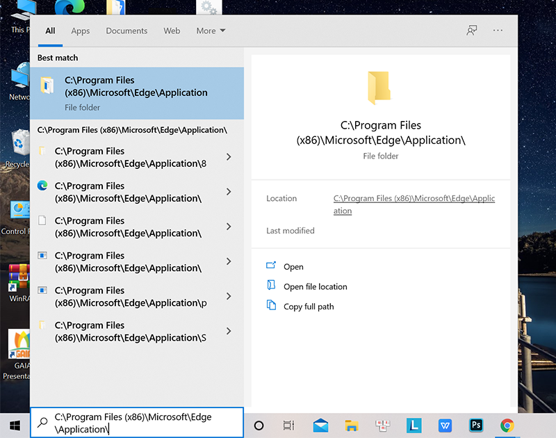Screen dimensions: 556x438
Task: Select the Control Panel desktop icon
Action: (x=16, y=218)
